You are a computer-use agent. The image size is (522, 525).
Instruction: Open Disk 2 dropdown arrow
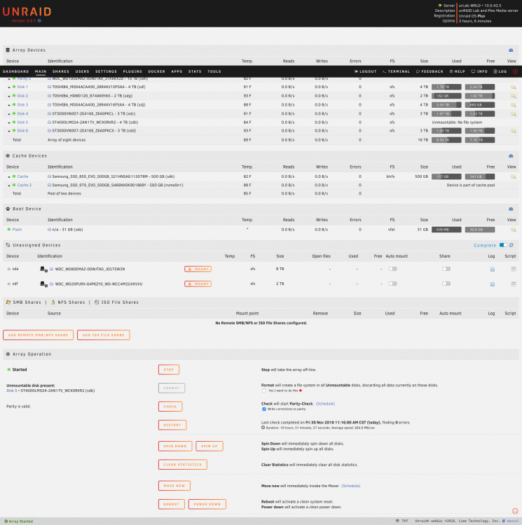(9, 97)
